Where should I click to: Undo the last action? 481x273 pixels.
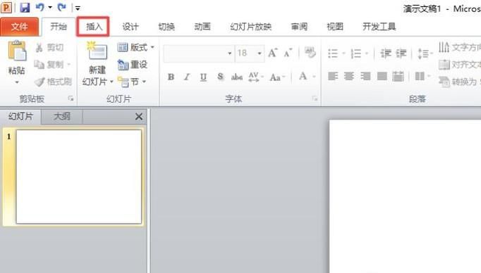[40, 7]
